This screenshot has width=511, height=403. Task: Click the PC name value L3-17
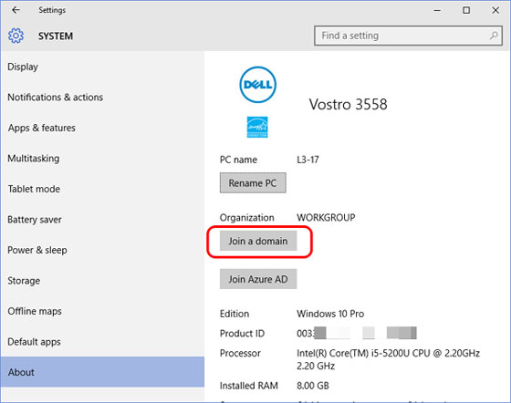[308, 160]
